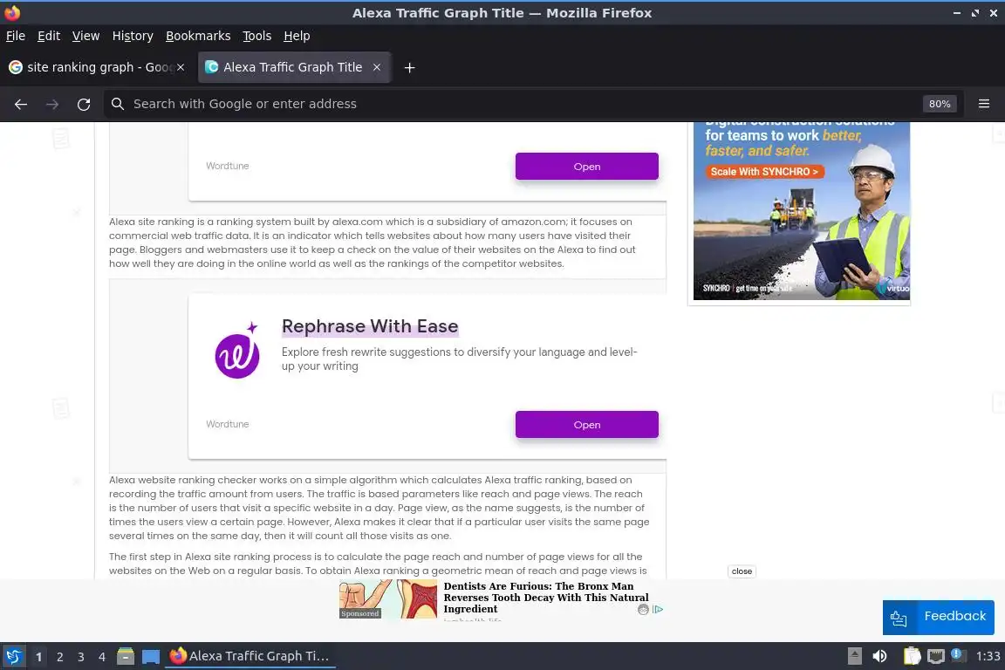Open the Feedback button

939,617
